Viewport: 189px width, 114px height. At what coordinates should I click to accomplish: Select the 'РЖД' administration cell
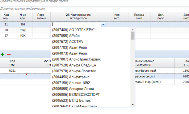coord(23,30)
